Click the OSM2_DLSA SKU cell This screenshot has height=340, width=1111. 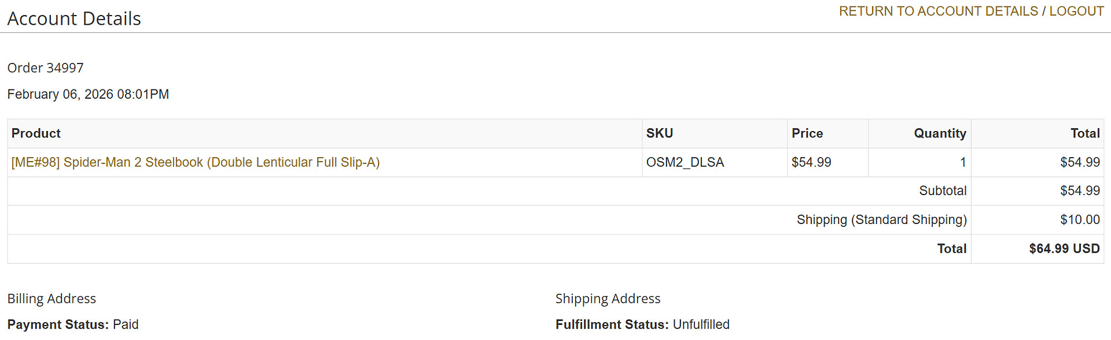click(x=685, y=162)
